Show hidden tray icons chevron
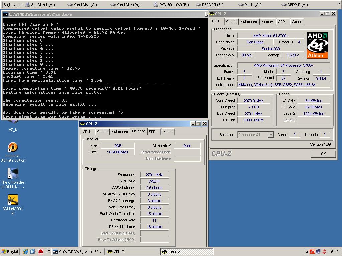Image resolution: width=342 pixels, height=256 pixels. pyautogui.click(x=307, y=252)
